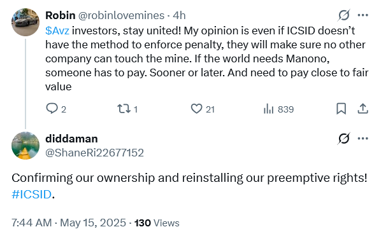Repost Robin's tweet using retweet icon

124,109
